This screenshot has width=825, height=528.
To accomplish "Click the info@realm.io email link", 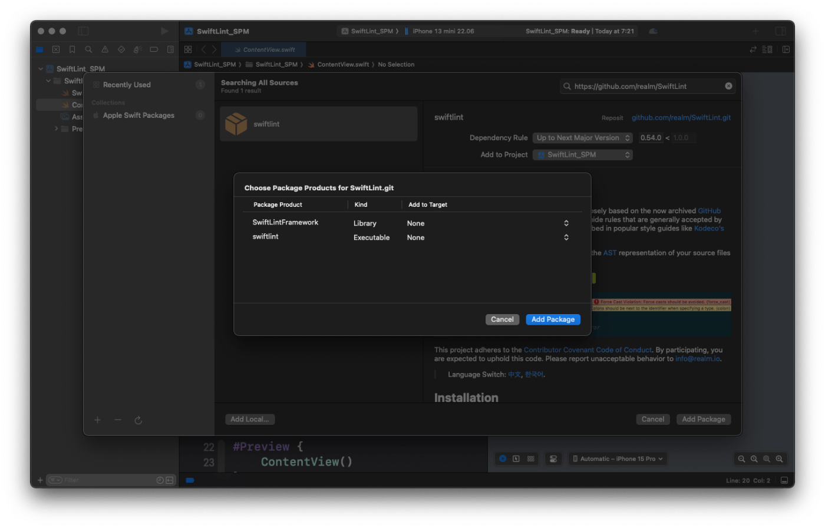I will tap(697, 359).
